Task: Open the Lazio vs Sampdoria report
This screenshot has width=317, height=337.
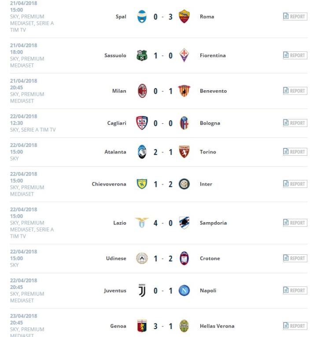Action: pos(295,223)
